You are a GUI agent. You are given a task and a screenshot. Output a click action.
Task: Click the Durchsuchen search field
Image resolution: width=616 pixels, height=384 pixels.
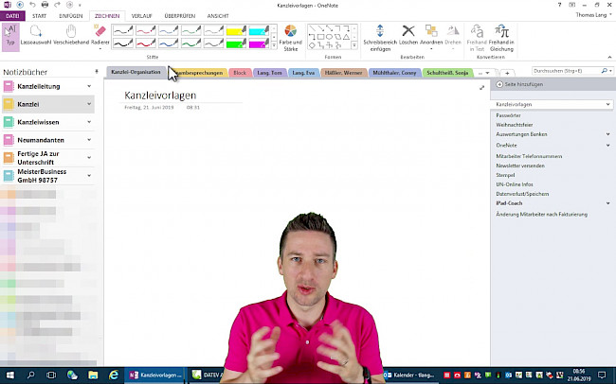tap(566, 72)
